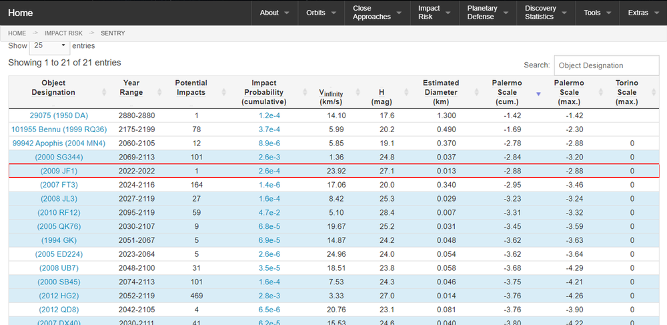Click impact probability 2.6e-4 for 2009 JF1
Screen dimensions: 667x325
pos(269,171)
